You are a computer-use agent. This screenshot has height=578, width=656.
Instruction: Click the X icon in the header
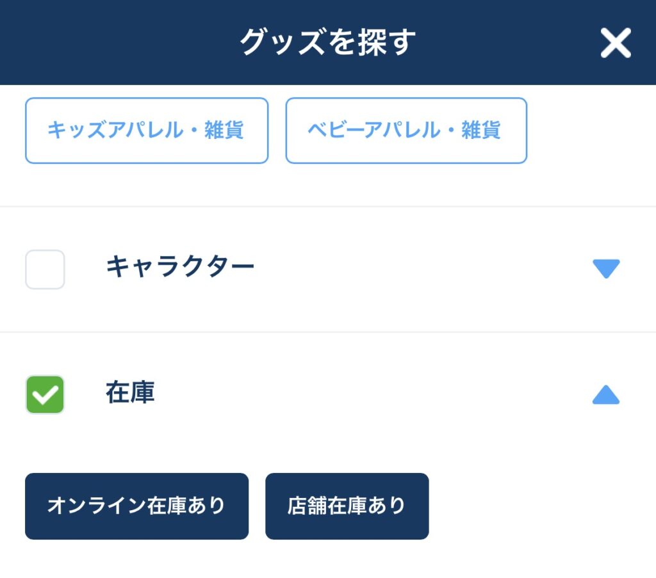pyautogui.click(x=616, y=44)
